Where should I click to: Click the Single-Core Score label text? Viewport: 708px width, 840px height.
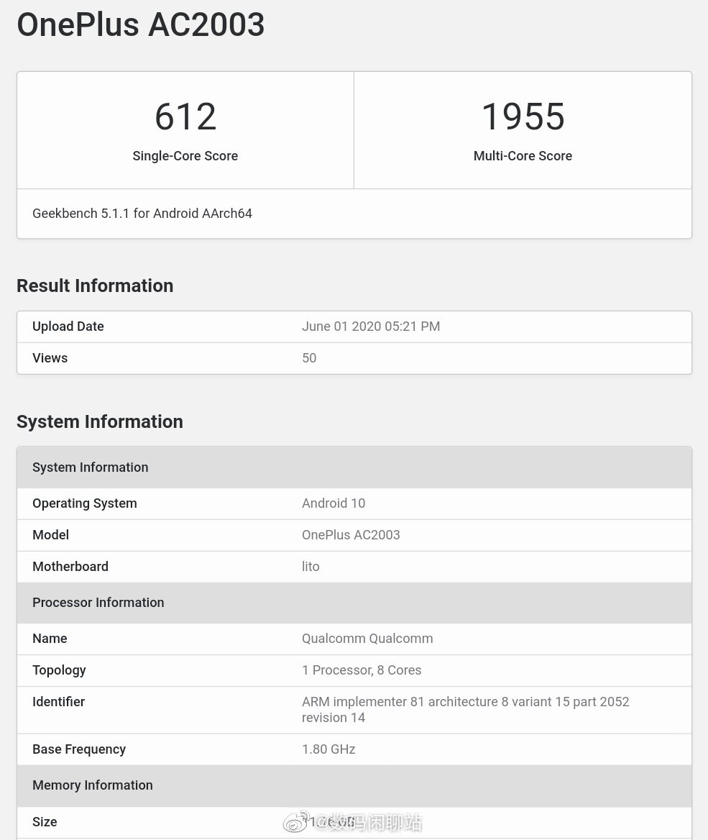tap(185, 155)
